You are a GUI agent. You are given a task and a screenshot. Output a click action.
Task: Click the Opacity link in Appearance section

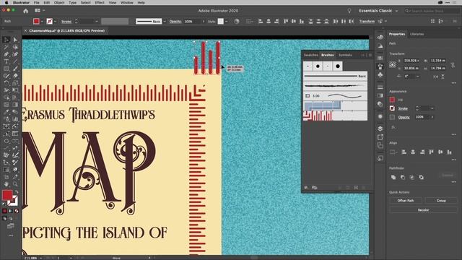point(404,117)
